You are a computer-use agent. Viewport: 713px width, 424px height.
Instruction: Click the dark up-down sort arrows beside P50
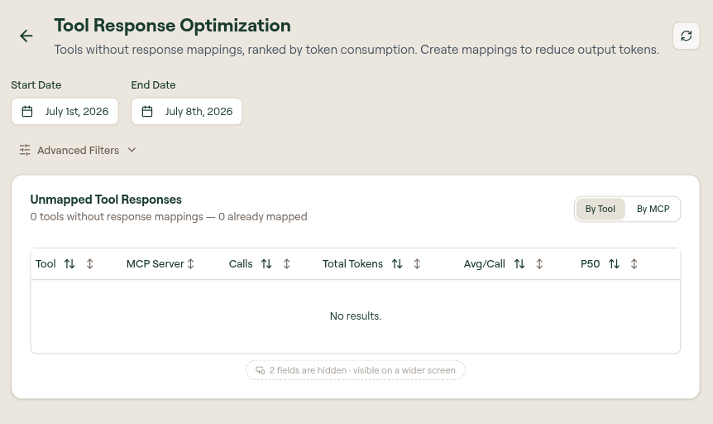(614, 263)
